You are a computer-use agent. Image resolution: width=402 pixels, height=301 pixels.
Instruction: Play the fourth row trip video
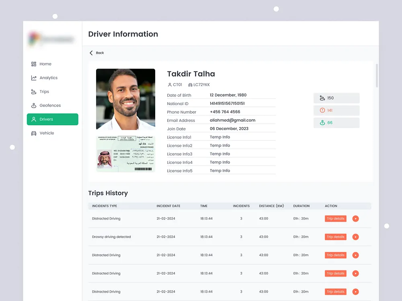355,273
